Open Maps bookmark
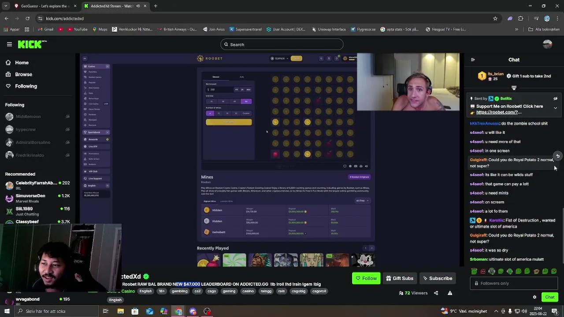Image resolution: width=564 pixels, height=317 pixels. click(x=100, y=29)
